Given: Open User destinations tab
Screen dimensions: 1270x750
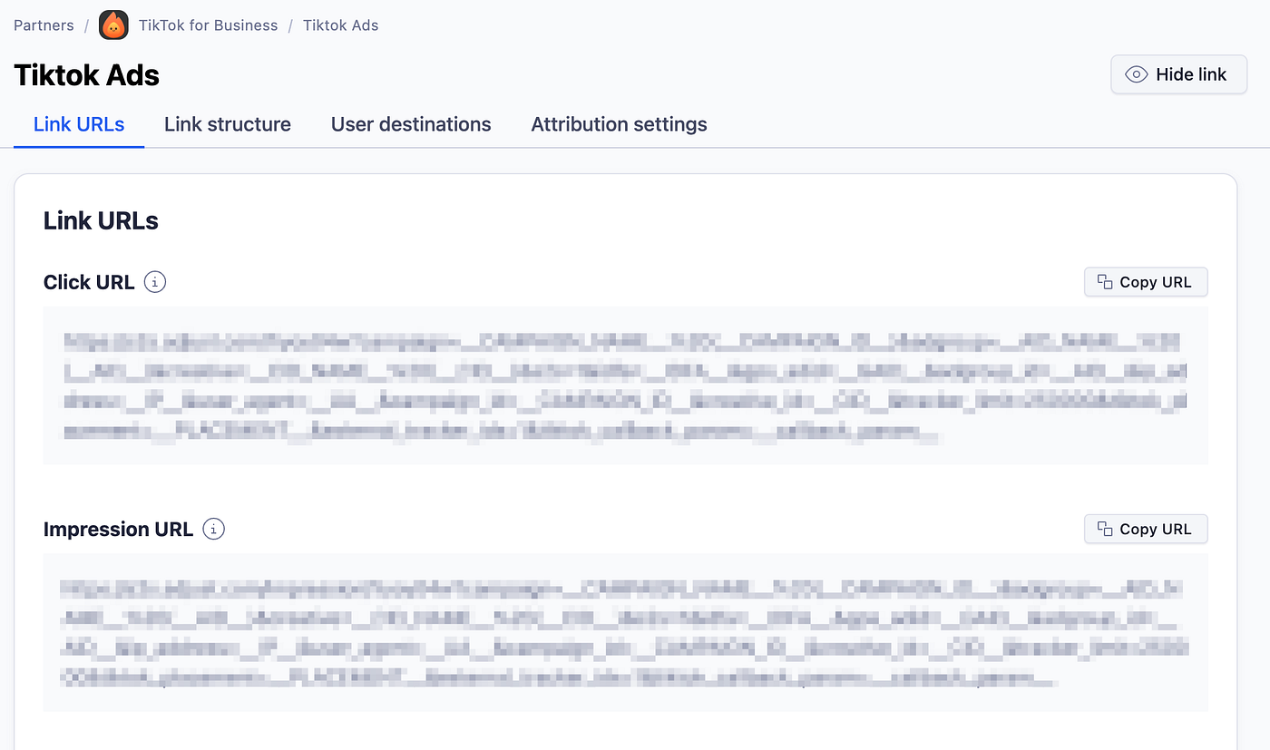Looking at the screenshot, I should pyautogui.click(x=411, y=124).
